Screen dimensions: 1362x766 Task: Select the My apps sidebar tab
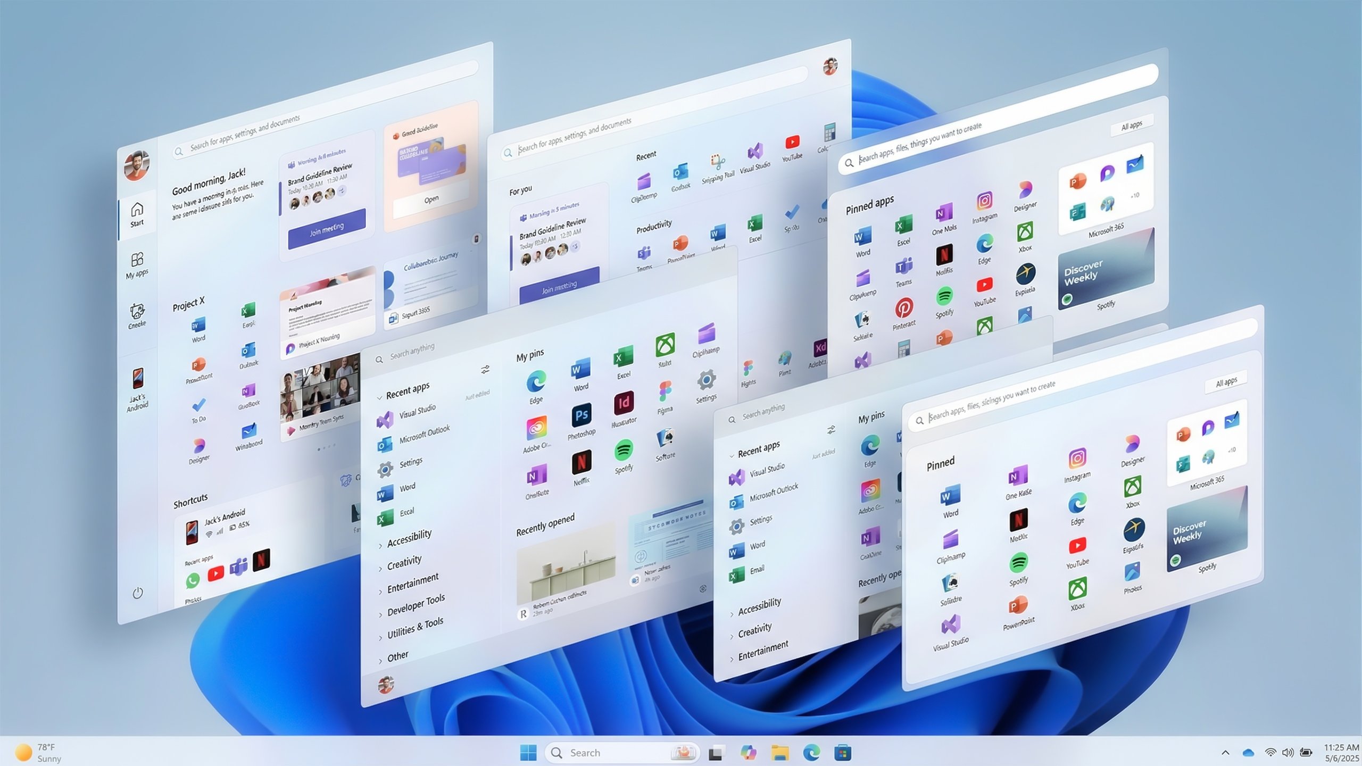click(x=137, y=264)
